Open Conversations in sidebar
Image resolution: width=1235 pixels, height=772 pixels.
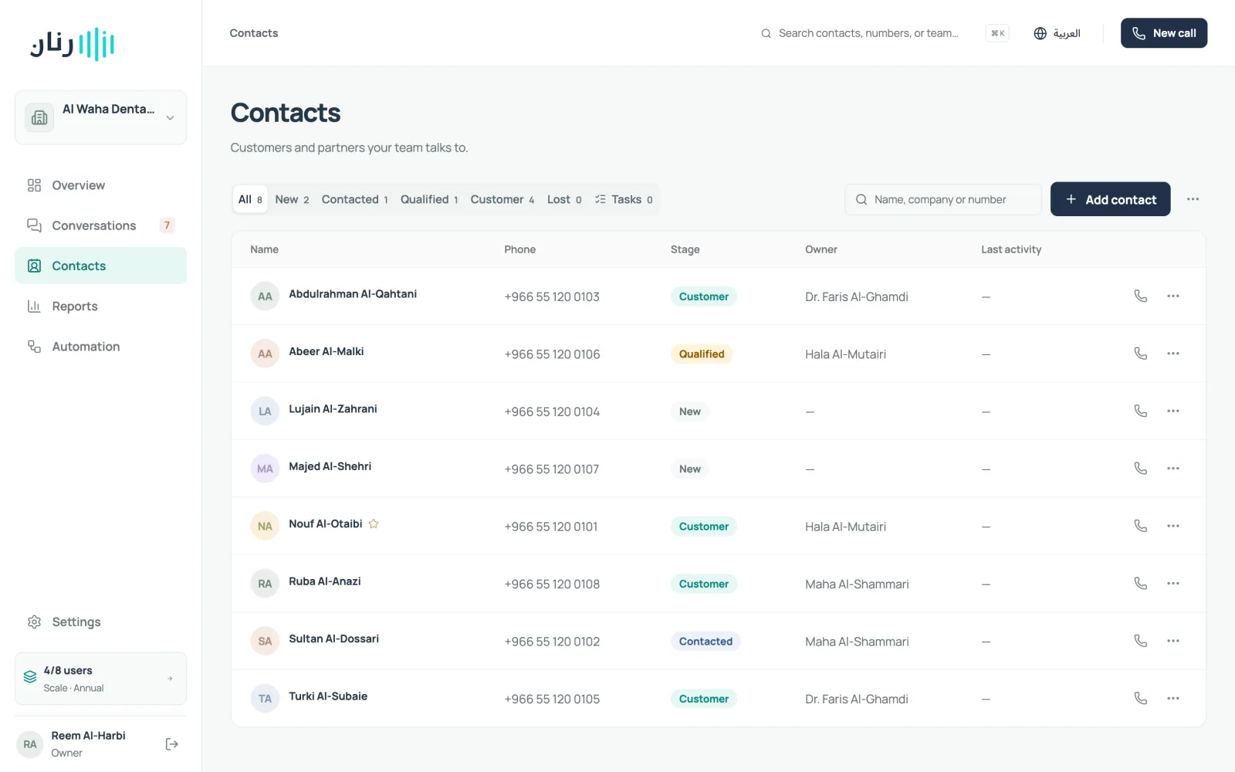100,225
